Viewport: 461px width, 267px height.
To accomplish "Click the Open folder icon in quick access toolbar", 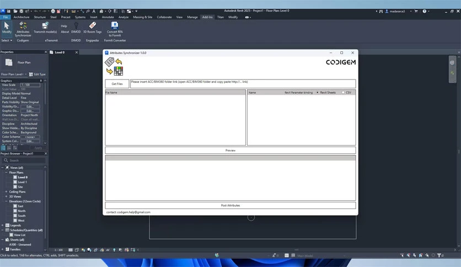I will 15,11.
